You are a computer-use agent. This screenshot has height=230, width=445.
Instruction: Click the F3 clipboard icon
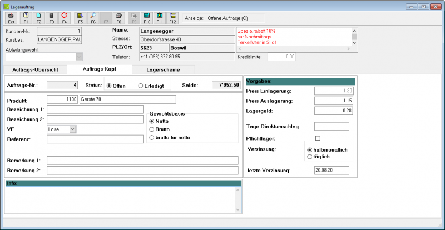point(51,18)
